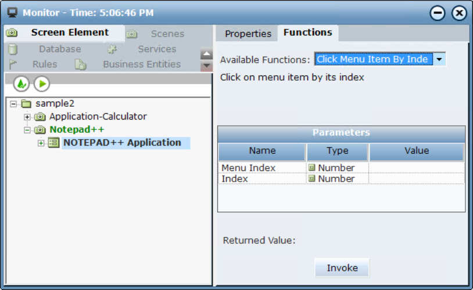Click the tab strip scroll down arrow
The width and height of the screenshot is (473, 290).
(206, 66)
